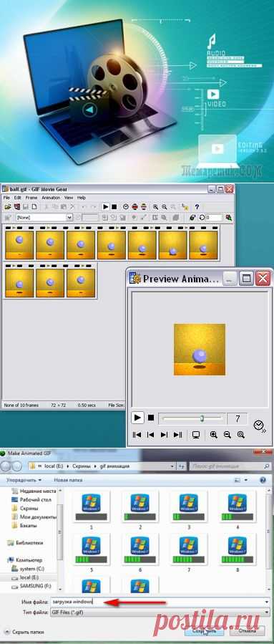Select local (E:) drive in tree
The width and height of the screenshot is (274, 644).
coord(29,577)
